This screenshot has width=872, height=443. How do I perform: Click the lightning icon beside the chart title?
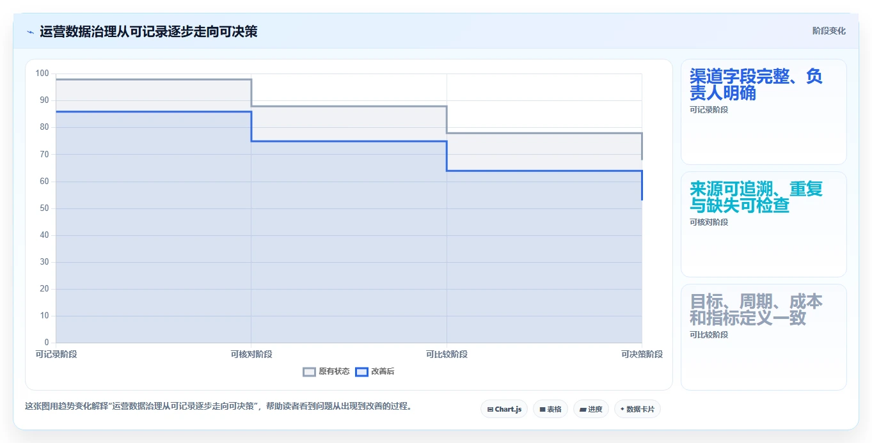click(30, 31)
